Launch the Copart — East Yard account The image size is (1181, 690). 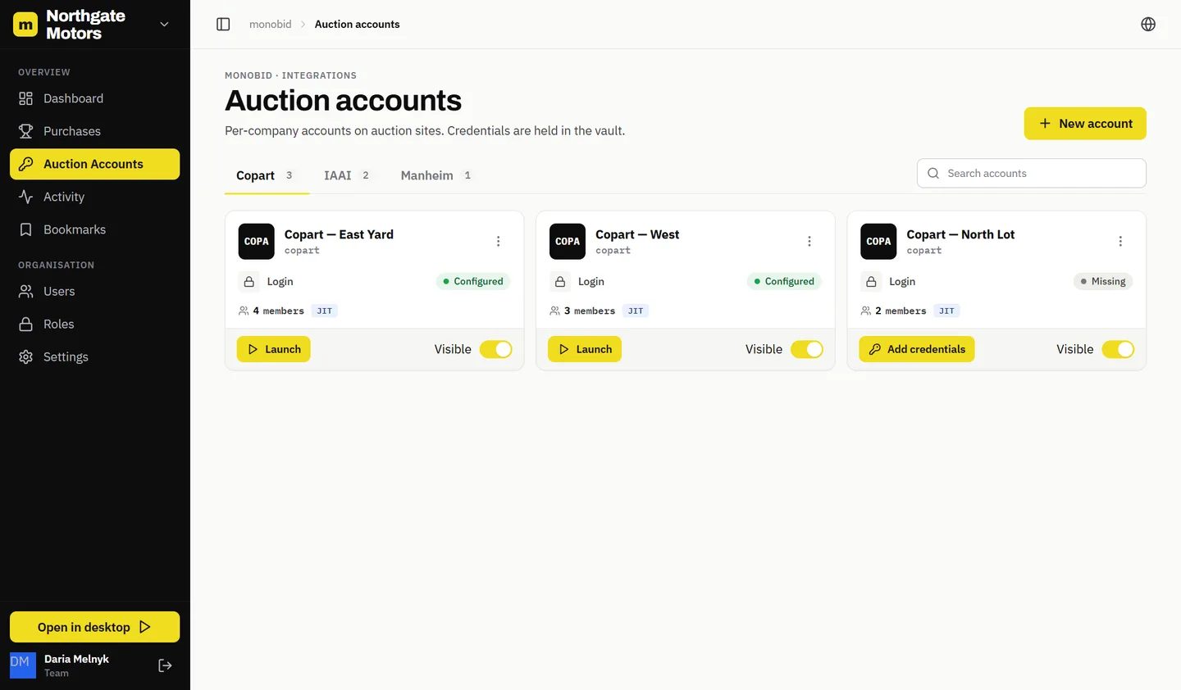pyautogui.click(x=274, y=349)
